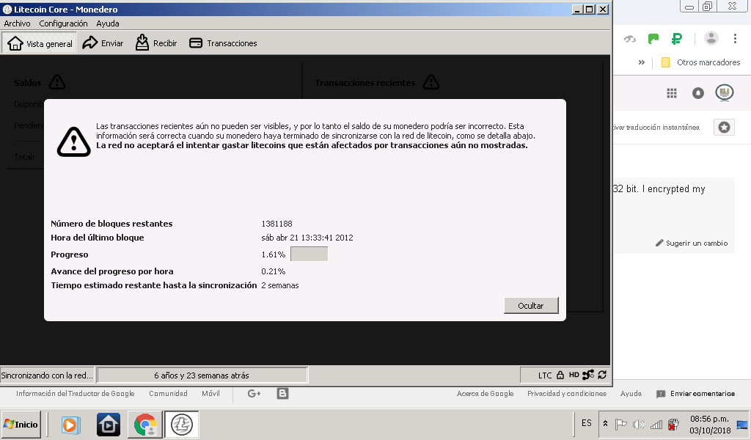
Task: Open 'Privacidad y condiciones' link
Action: pyautogui.click(x=567, y=394)
